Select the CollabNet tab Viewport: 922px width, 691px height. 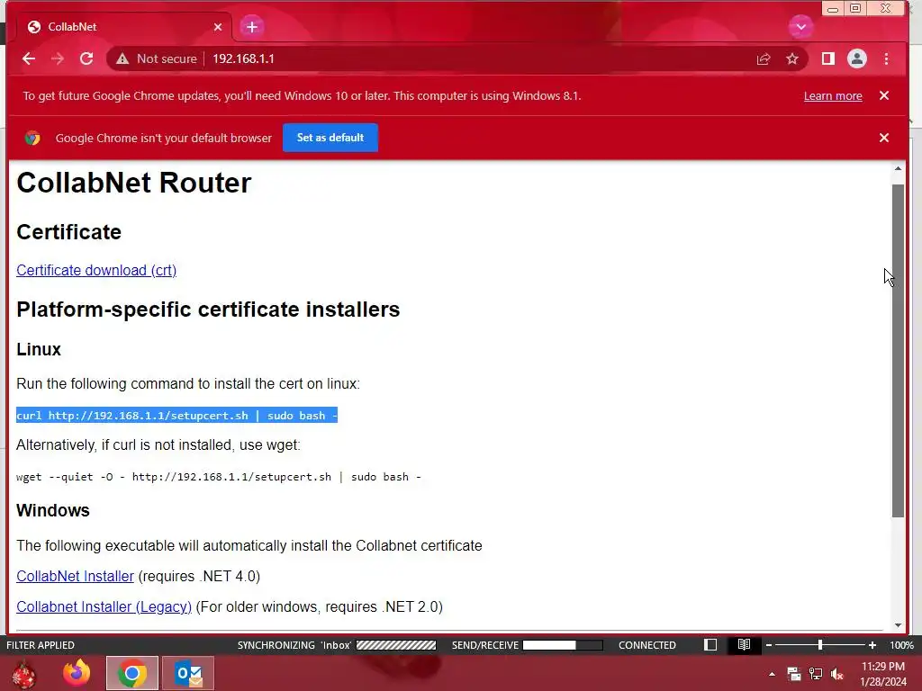click(x=123, y=27)
